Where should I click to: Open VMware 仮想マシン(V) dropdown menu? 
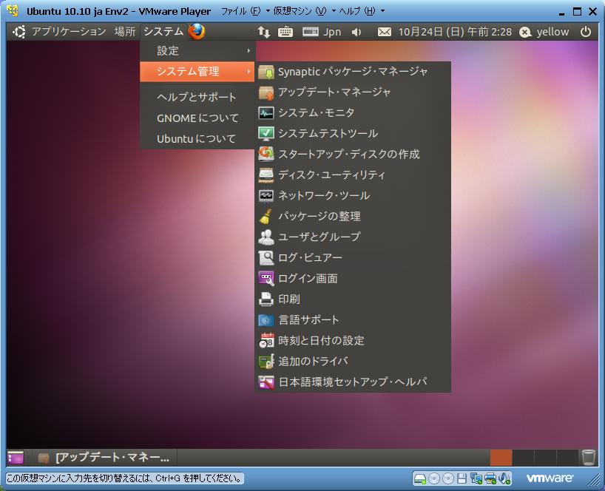304,11
